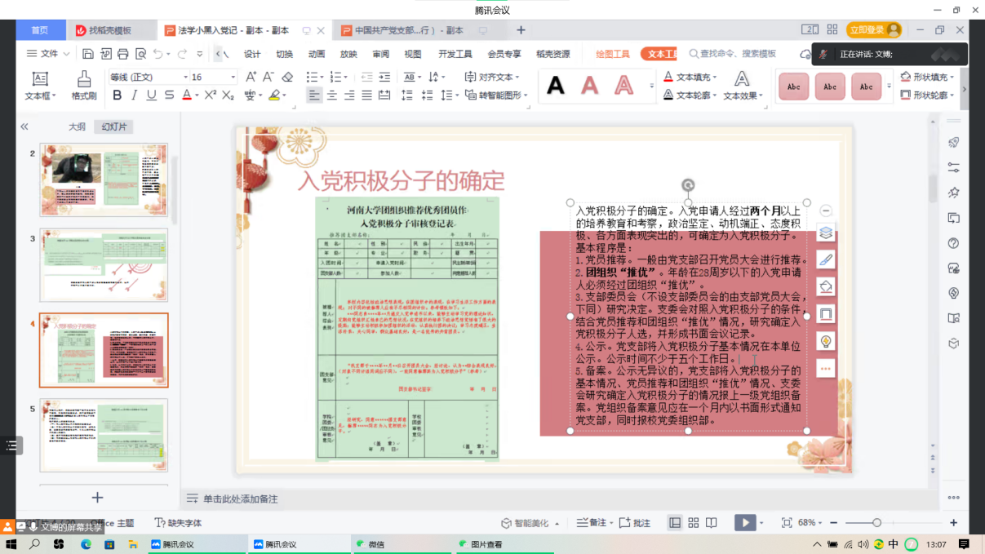Toggle bold formatting

tap(117, 95)
